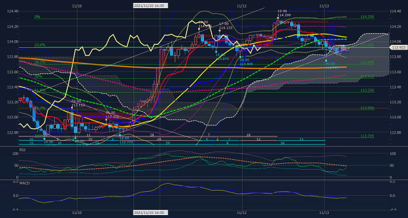
Task: Select the 38.2% Fibonacci retracement label
Action: 40,62
